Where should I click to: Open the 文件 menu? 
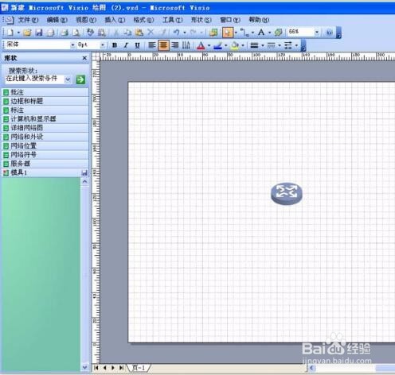(x=28, y=20)
